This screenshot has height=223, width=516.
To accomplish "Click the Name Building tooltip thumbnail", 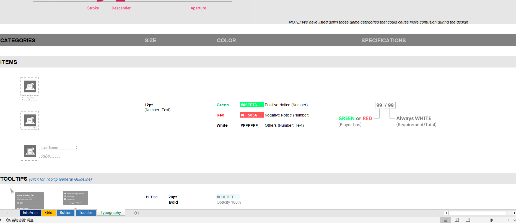I will (x=29, y=201).
